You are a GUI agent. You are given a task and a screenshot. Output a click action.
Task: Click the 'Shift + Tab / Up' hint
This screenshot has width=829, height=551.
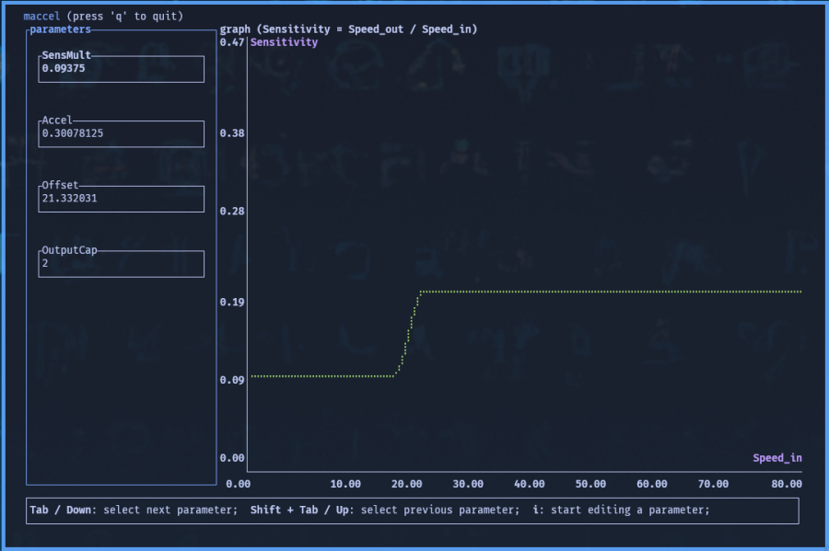[300, 511]
